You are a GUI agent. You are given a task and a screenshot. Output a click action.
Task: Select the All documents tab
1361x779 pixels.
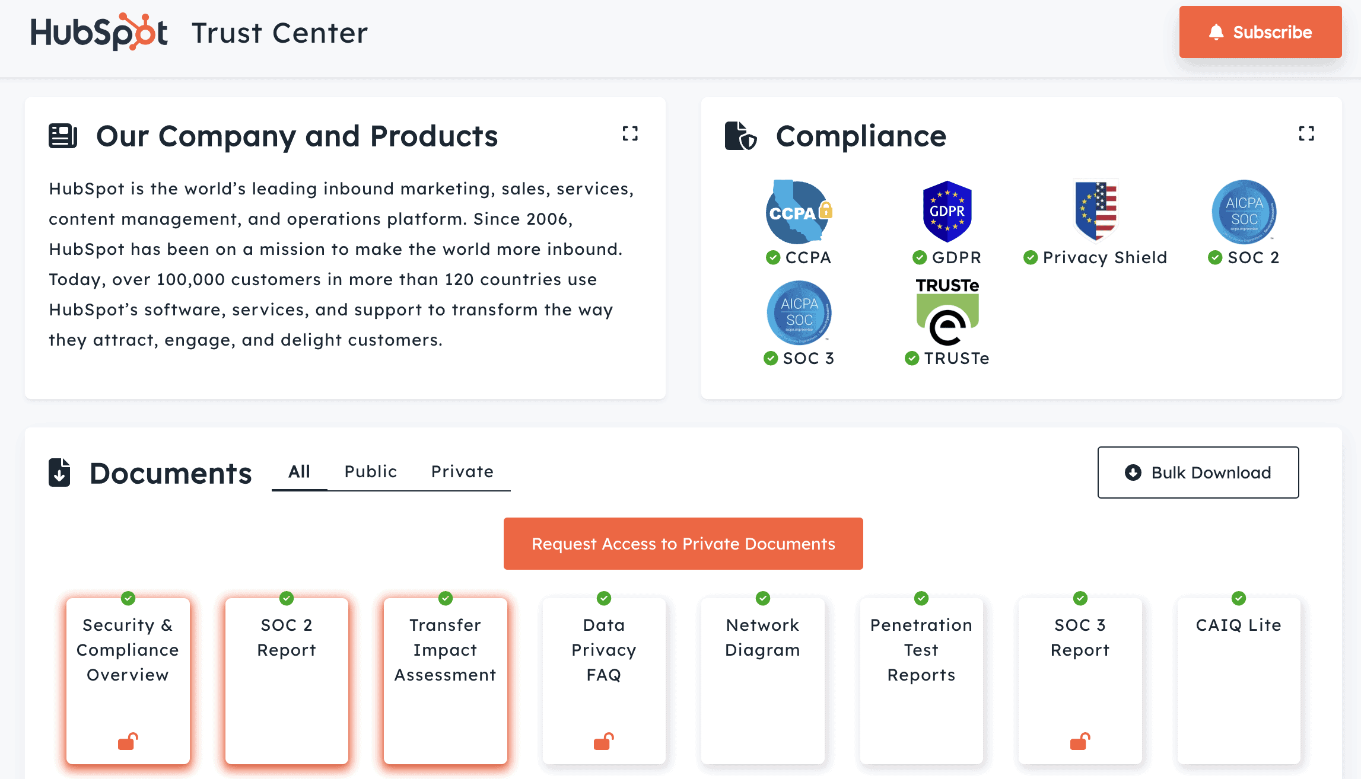[x=299, y=472]
